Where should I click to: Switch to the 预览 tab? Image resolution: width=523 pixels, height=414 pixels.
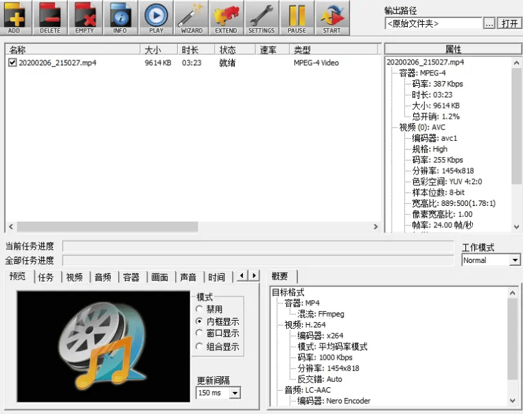click(x=18, y=276)
